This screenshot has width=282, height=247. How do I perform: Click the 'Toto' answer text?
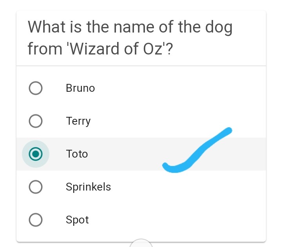click(77, 154)
